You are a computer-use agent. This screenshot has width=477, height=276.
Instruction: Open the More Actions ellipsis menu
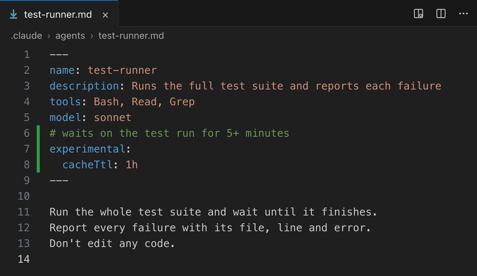tap(463, 14)
